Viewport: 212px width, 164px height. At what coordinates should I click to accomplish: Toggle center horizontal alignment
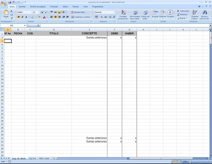tap(55, 17)
